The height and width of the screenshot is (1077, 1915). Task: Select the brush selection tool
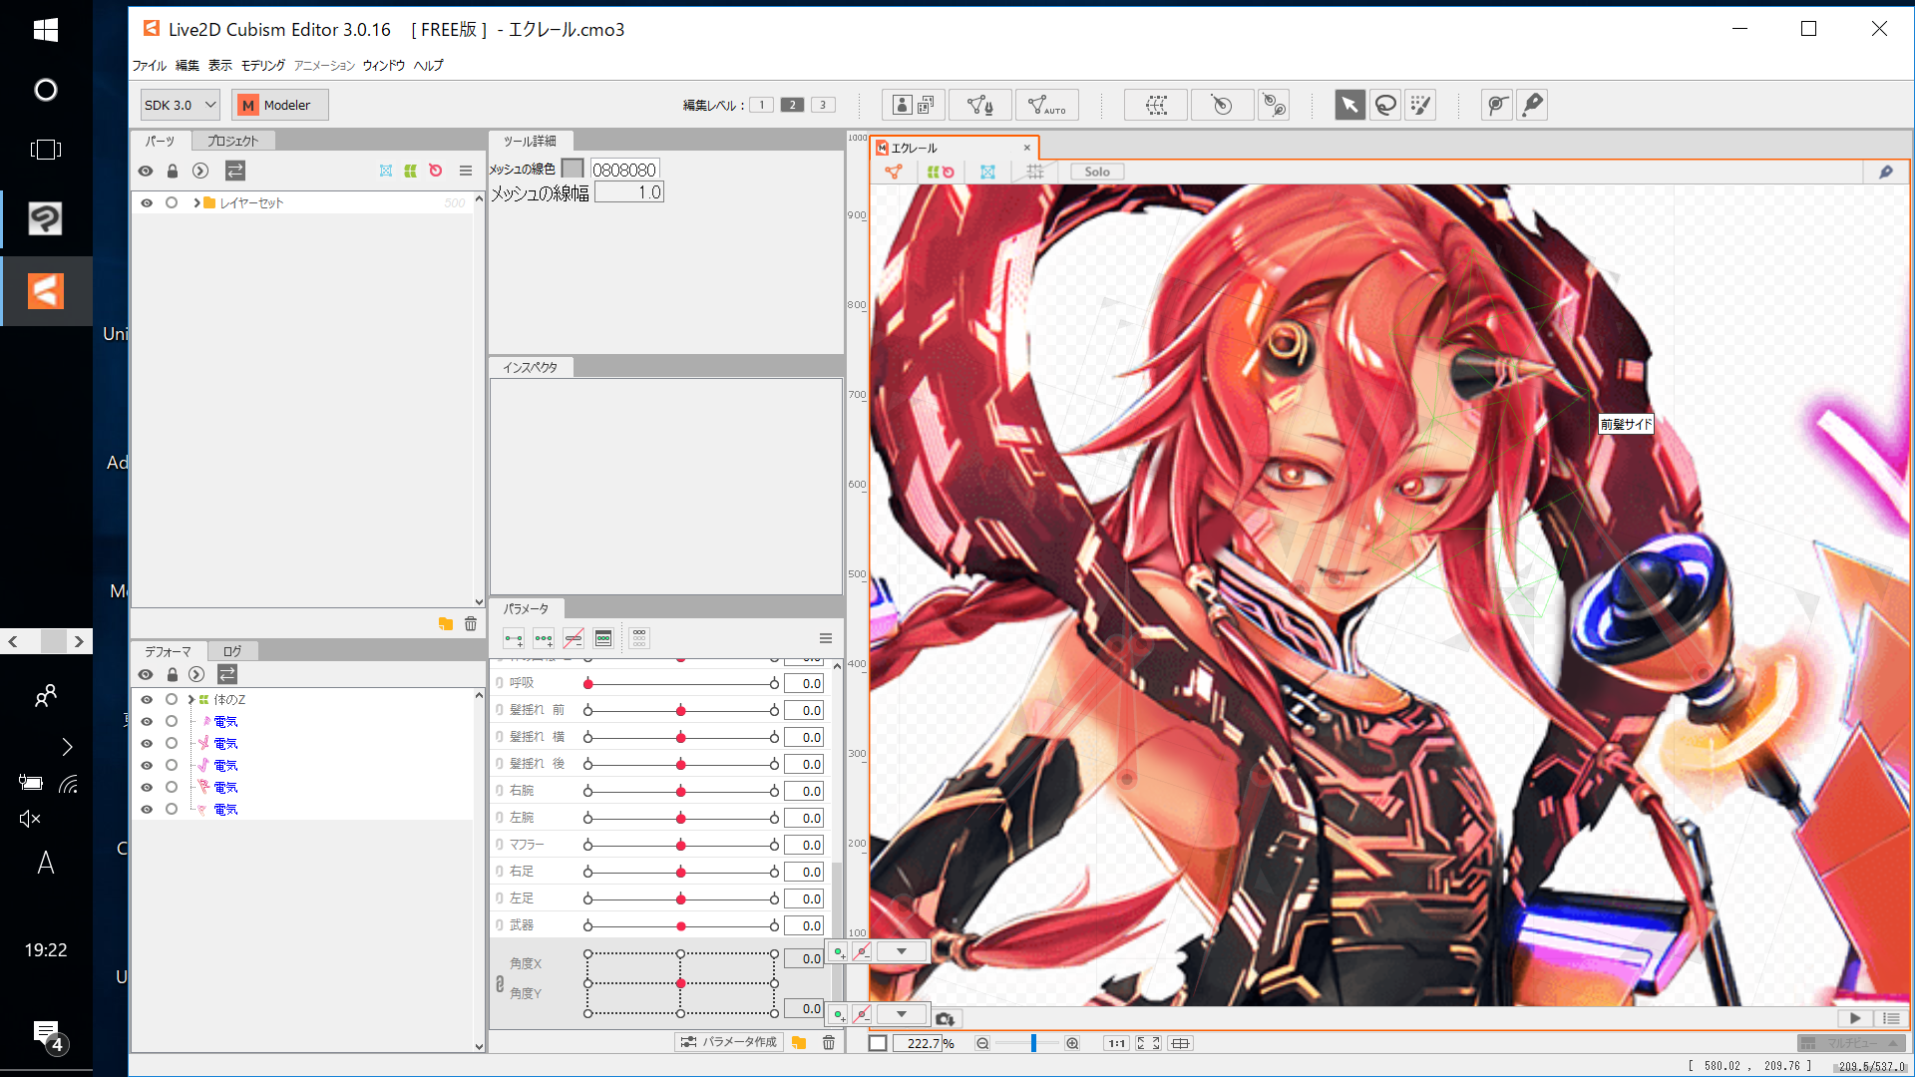(1420, 105)
